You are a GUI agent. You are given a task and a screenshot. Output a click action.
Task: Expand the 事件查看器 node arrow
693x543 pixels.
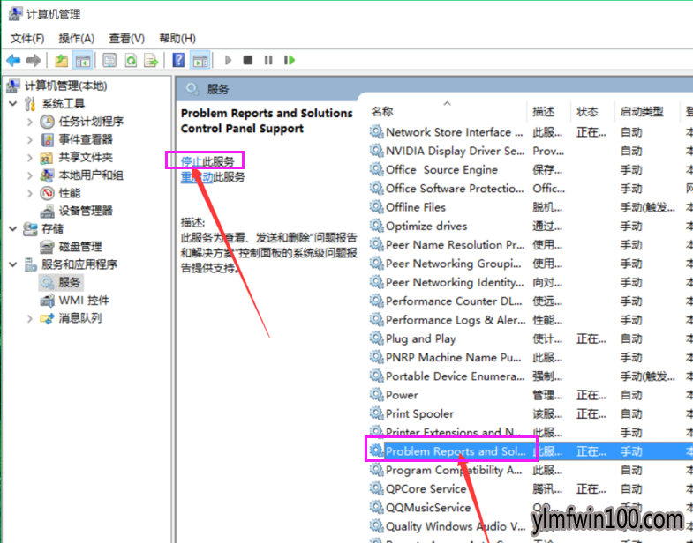coord(30,140)
